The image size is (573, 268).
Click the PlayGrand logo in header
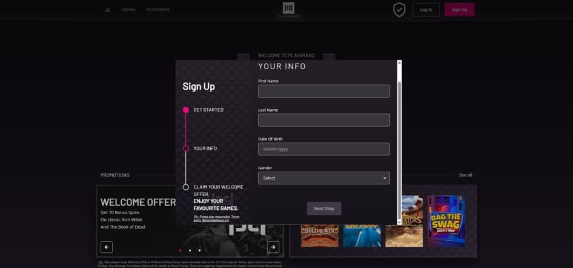tap(288, 10)
